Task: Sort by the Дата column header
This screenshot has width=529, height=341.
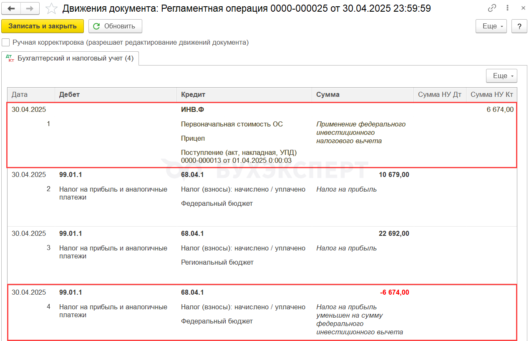Action: pos(31,94)
